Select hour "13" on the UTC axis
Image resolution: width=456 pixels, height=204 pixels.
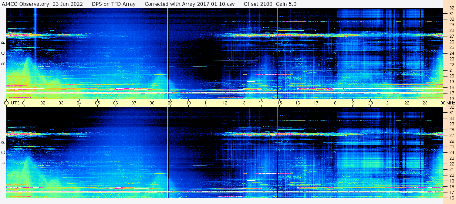point(243,103)
